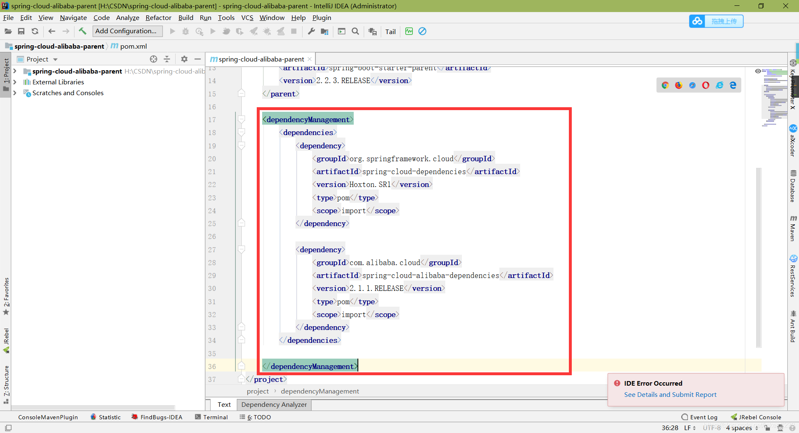Expand Scratches and Consoles node
Image resolution: width=799 pixels, height=433 pixels.
coord(15,93)
